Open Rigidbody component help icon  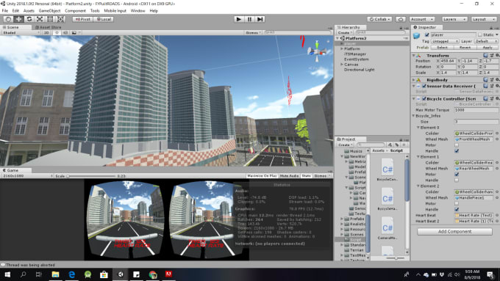tap(485, 80)
